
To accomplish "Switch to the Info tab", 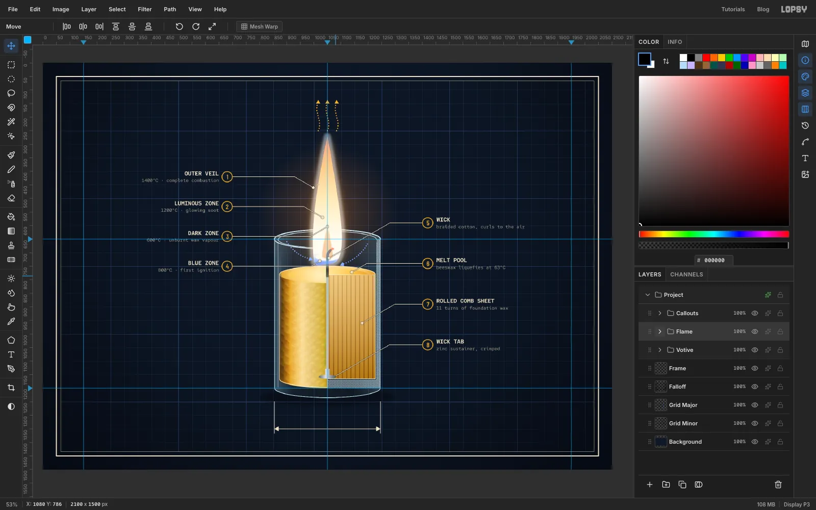I will click(x=675, y=42).
